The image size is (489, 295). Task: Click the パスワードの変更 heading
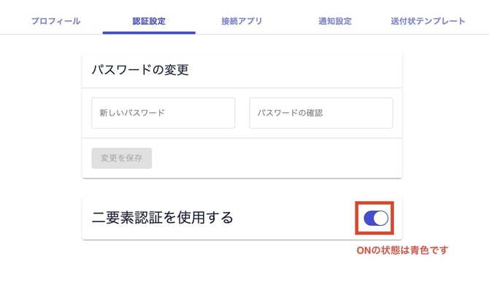(x=140, y=70)
